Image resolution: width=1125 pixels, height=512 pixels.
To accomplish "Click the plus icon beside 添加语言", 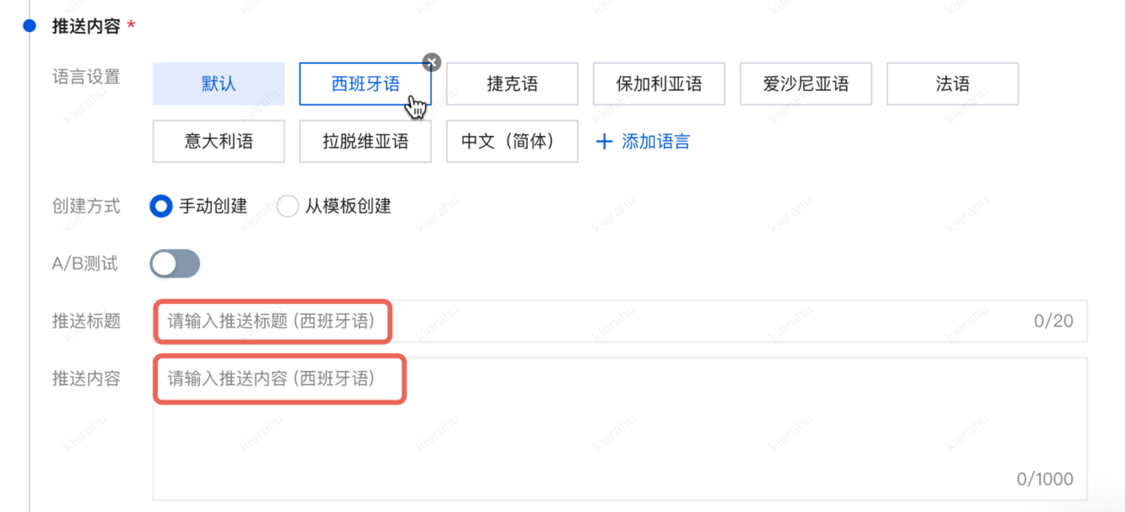I will point(604,142).
